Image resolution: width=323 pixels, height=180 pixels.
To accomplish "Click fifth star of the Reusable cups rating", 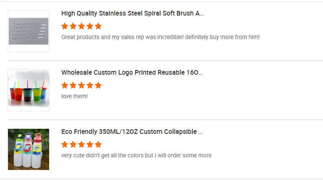I will pyautogui.click(x=98, y=85).
